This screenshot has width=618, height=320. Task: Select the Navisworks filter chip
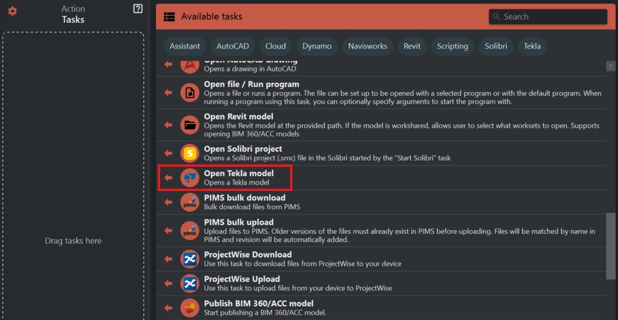(367, 46)
